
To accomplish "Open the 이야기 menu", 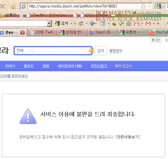I will (10, 66).
